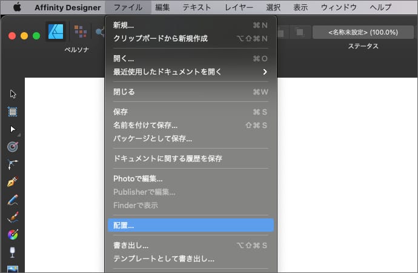
Task: Select the Node tool
Action: click(x=13, y=129)
